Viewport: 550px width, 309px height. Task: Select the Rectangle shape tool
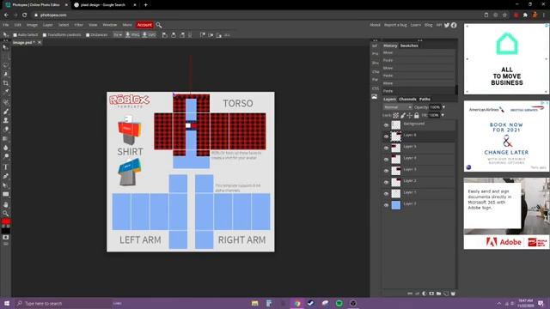coord(6,195)
